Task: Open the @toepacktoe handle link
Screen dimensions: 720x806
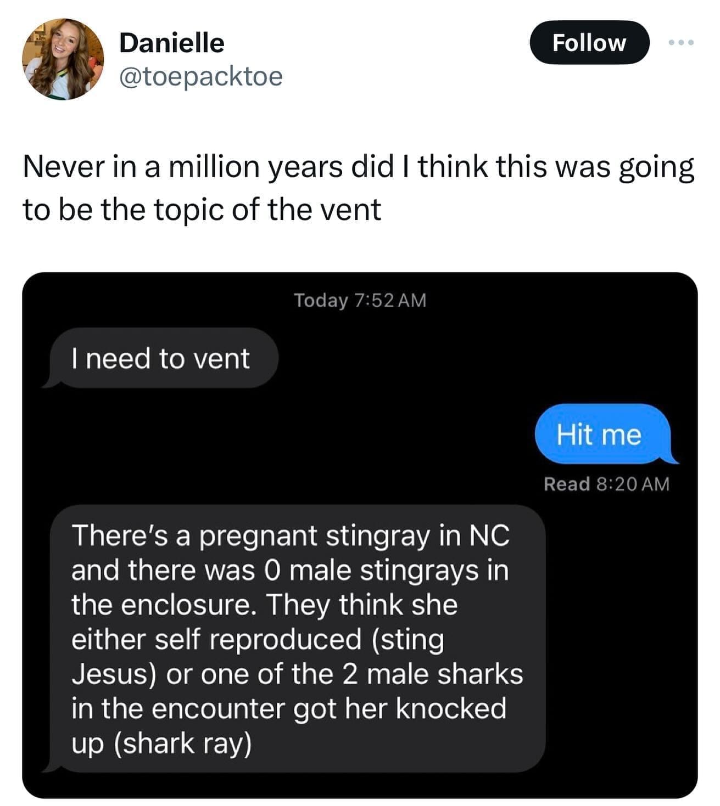Action: [200, 76]
